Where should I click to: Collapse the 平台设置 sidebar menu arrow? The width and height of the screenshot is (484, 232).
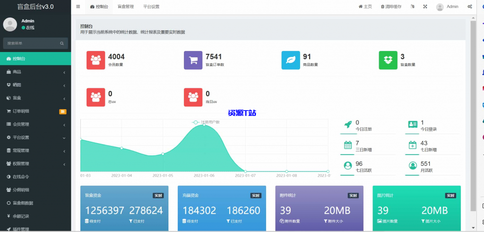pyautogui.click(x=64, y=138)
